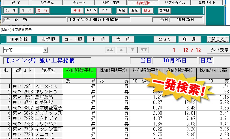Switch to 月足 timeframe

pyautogui.click(x=122, y=10)
